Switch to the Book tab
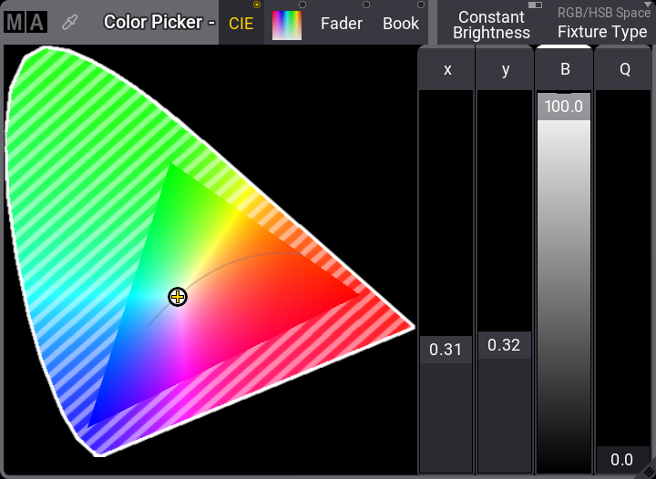The height and width of the screenshot is (479, 656). pyautogui.click(x=401, y=24)
